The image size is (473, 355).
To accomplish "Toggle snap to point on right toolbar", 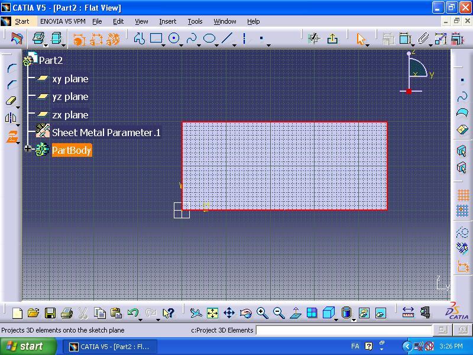I will click(462, 210).
